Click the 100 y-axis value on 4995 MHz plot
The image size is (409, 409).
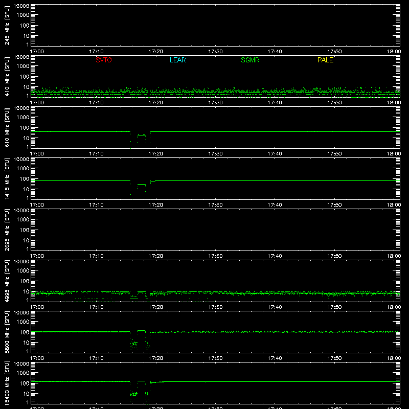25,281
